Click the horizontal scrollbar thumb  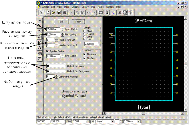143,113
